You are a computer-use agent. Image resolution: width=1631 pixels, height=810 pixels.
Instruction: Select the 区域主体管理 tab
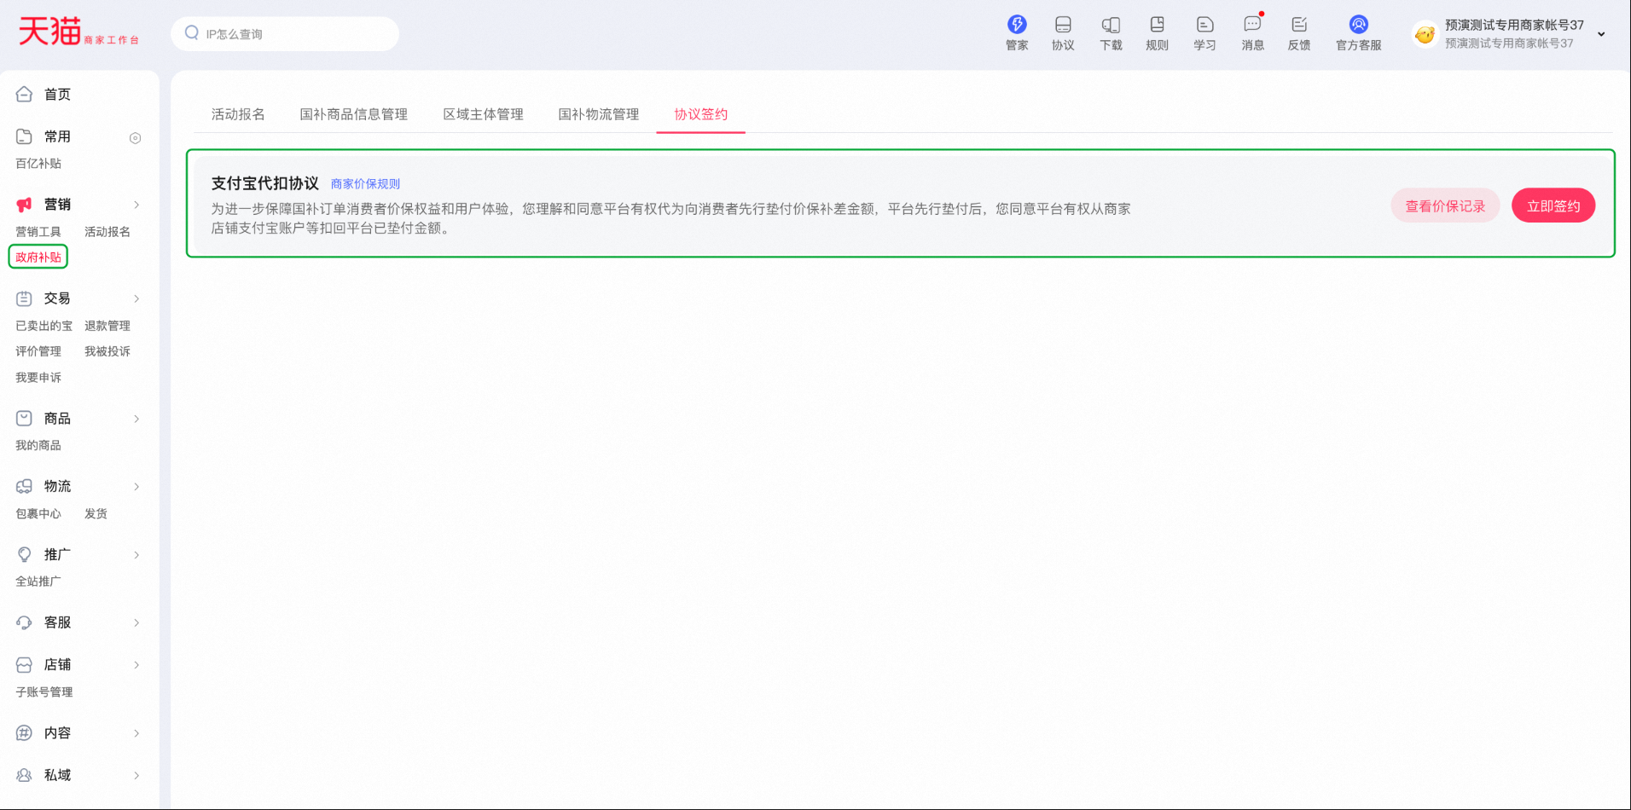(483, 114)
